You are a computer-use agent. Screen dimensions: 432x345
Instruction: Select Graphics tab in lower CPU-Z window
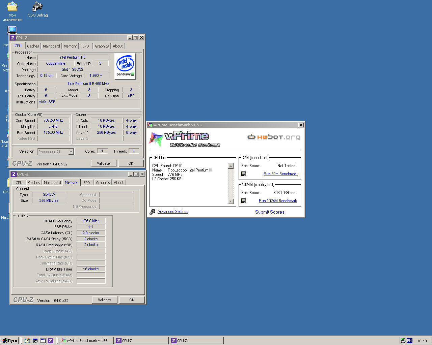103,183
